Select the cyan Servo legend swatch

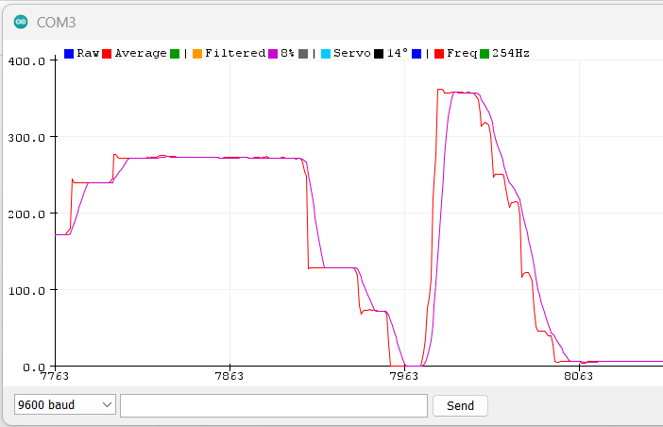[327, 54]
